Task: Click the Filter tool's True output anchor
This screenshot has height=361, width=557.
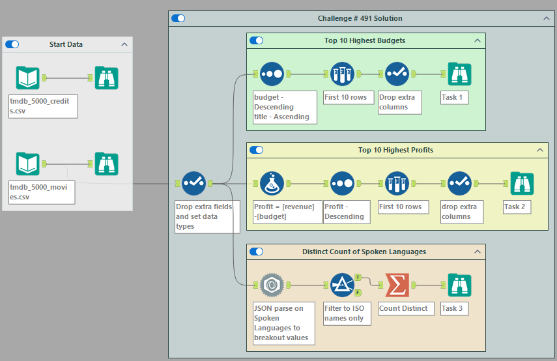Action: (x=358, y=278)
